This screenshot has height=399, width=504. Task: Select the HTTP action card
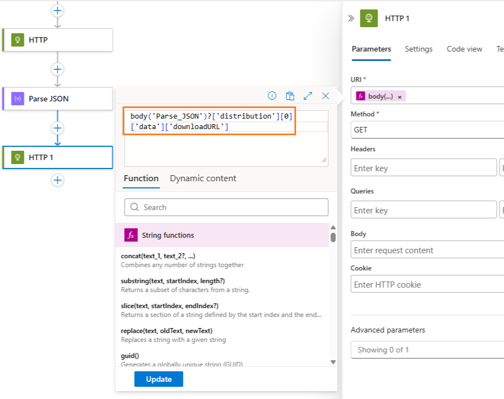(x=58, y=40)
